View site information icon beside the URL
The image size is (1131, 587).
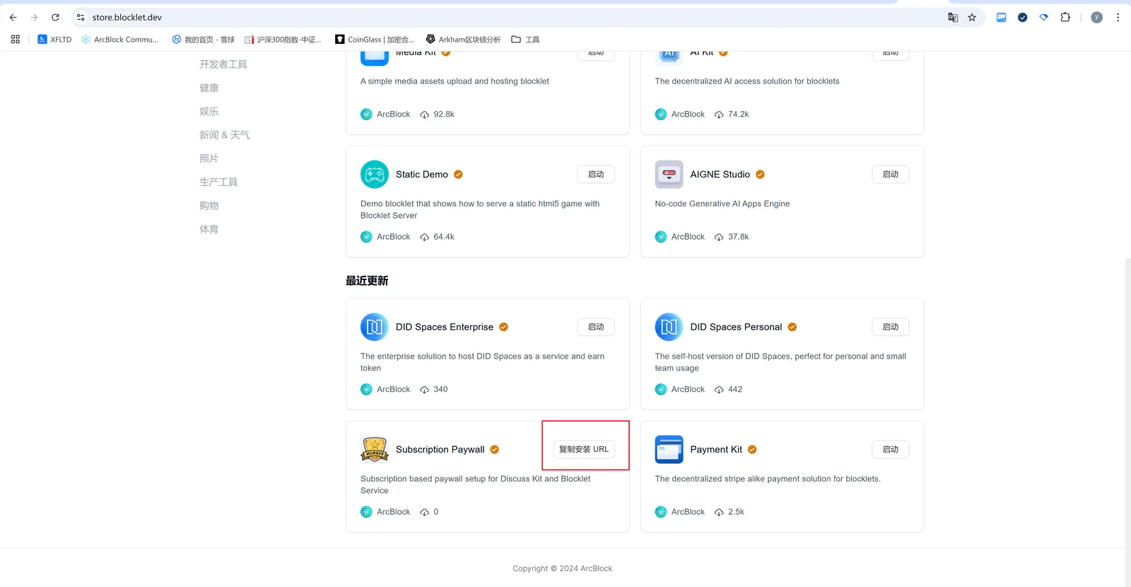coord(81,17)
